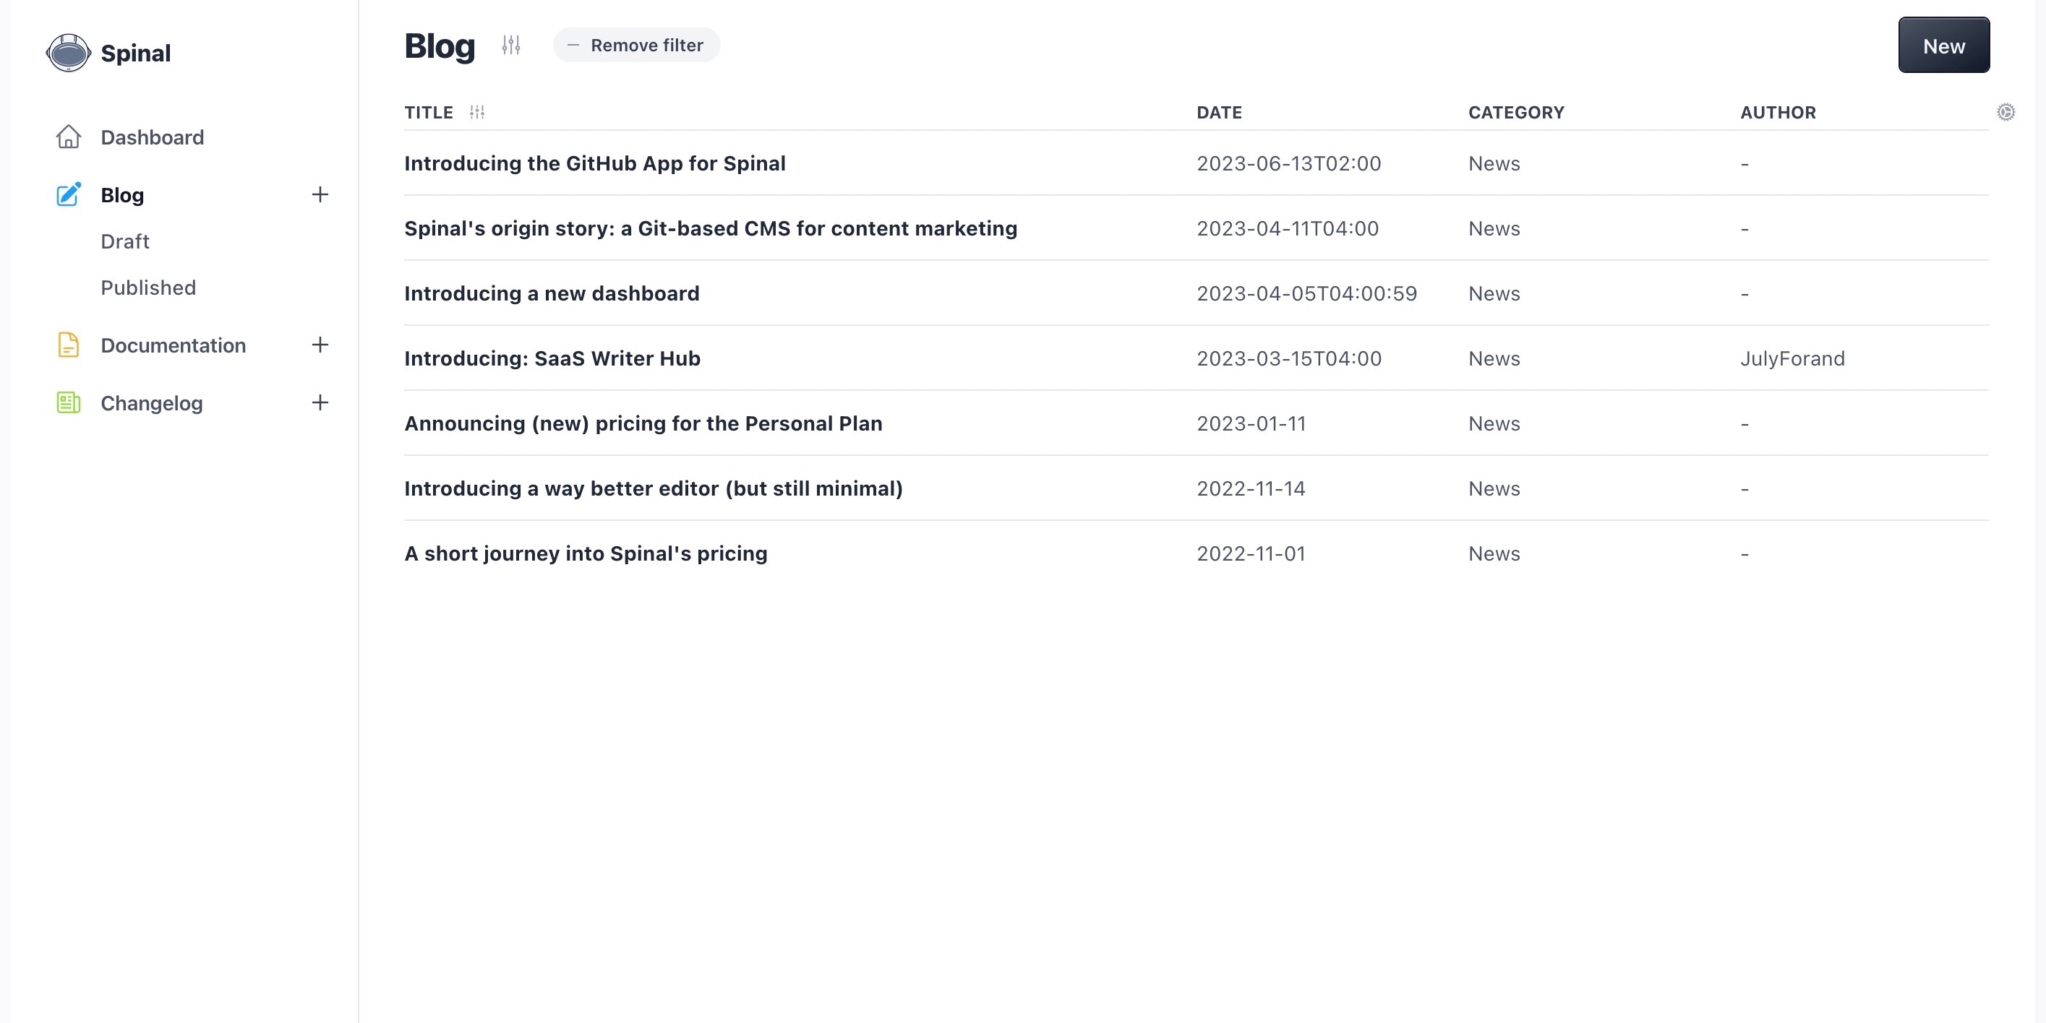The image size is (2046, 1023).
Task: Click sort sliders icon beside TITLE column
Action: [x=476, y=113]
